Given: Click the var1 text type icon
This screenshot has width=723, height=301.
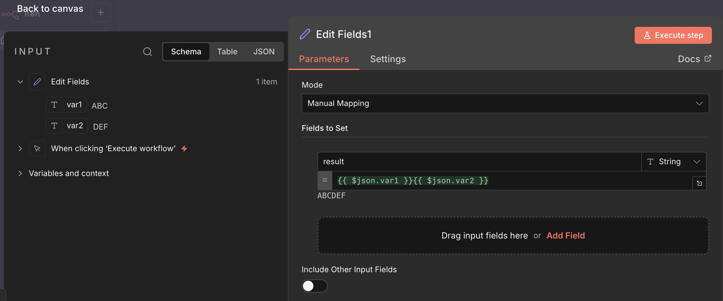Looking at the screenshot, I should coord(54,105).
